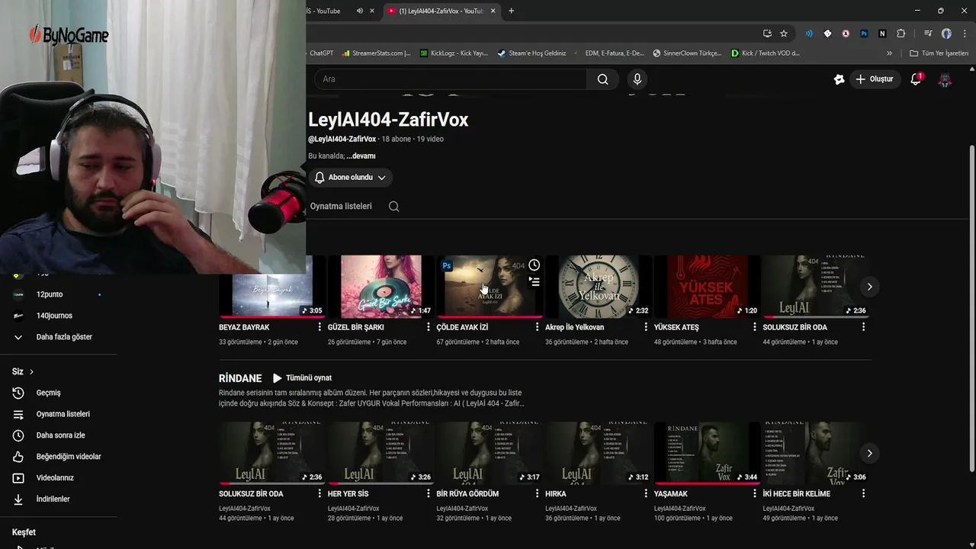Viewport: 976px width, 549px height.
Task: Open Chrome extensions puzzle icon
Action: pyautogui.click(x=901, y=34)
